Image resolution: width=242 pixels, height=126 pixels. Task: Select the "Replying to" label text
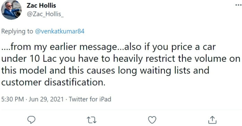(17, 31)
